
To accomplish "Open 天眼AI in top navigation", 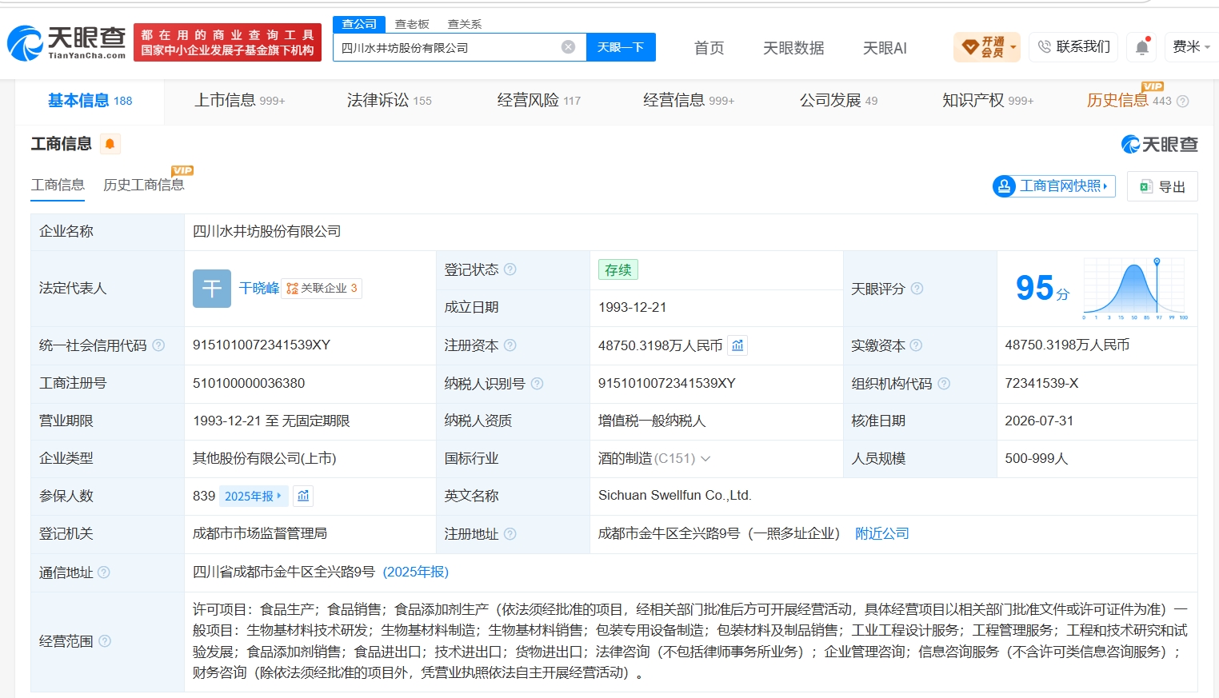I will (885, 48).
